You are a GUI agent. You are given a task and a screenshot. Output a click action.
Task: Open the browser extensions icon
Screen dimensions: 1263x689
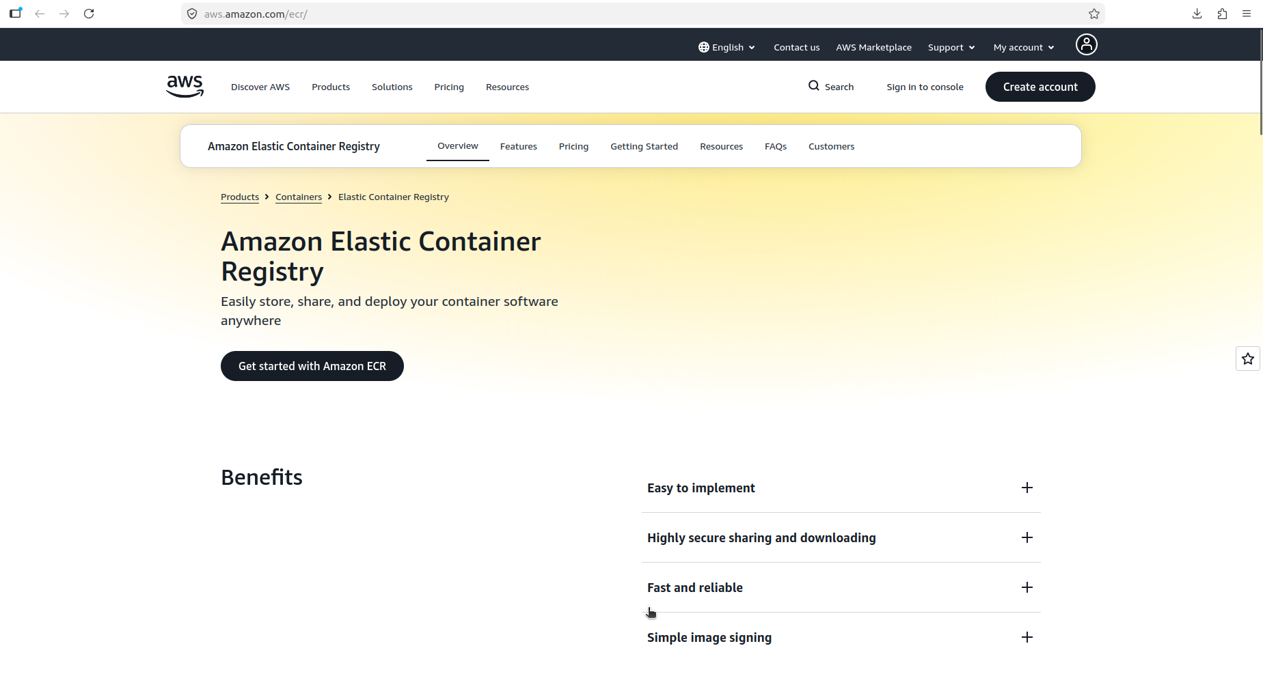(x=1222, y=14)
